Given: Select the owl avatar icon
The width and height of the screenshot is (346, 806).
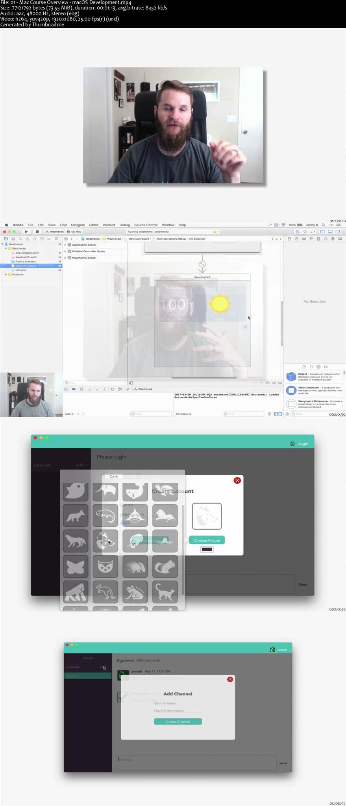Looking at the screenshot, I should coord(105,567).
